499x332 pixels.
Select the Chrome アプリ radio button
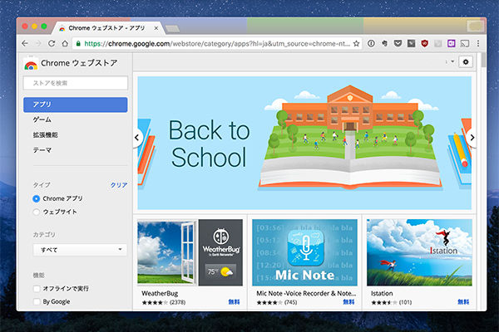click(37, 198)
